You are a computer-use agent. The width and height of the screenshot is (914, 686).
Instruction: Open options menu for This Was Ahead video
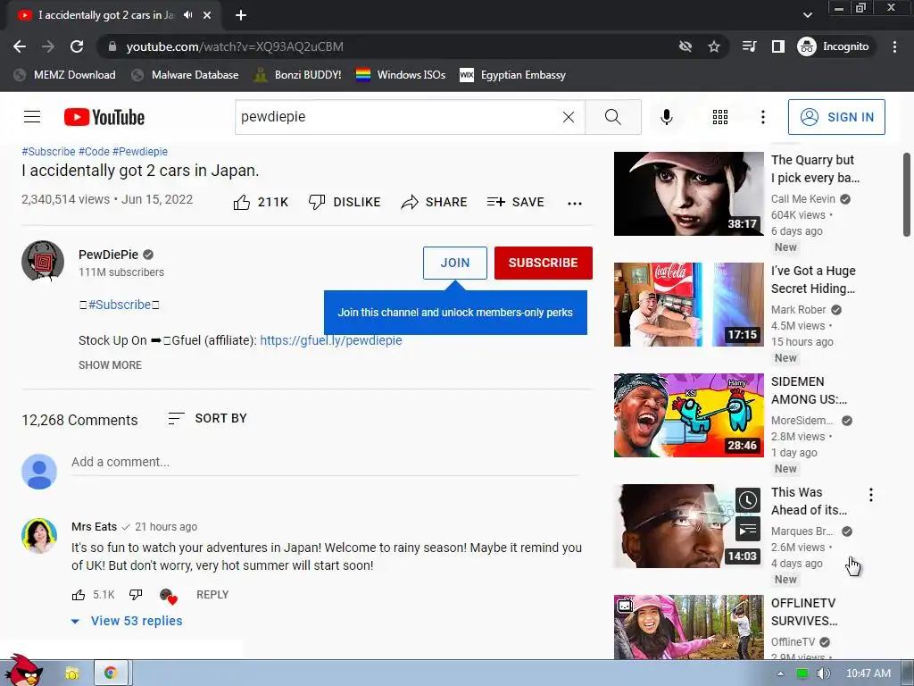point(871,495)
